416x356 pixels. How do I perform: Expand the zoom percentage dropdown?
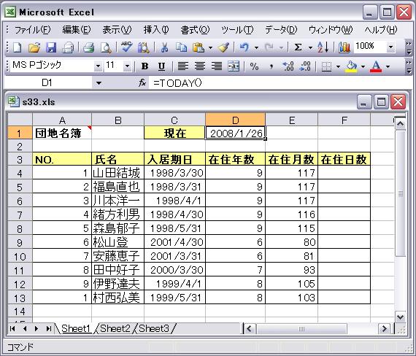tap(390, 47)
